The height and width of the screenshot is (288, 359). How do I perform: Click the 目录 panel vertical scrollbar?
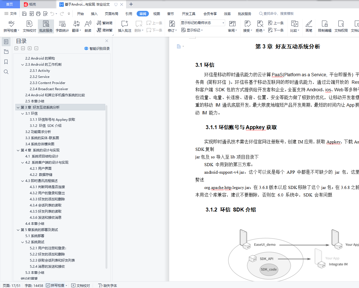(106, 186)
